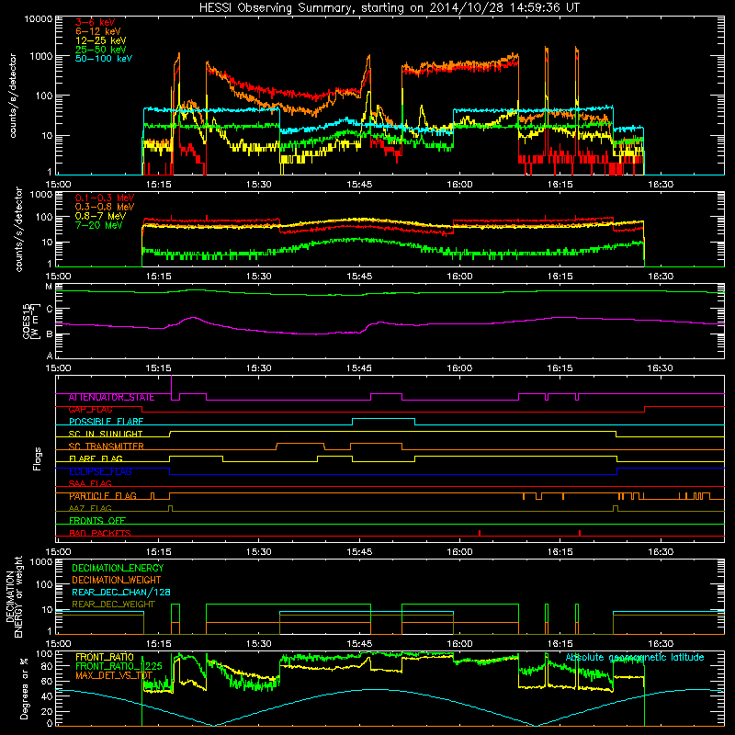735x735 pixels.
Task: Click the Flags panel axis title
Action: click(x=38, y=458)
